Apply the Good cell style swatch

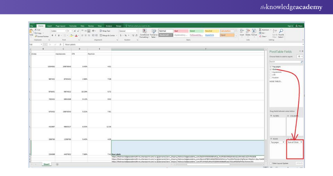coord(195,31)
